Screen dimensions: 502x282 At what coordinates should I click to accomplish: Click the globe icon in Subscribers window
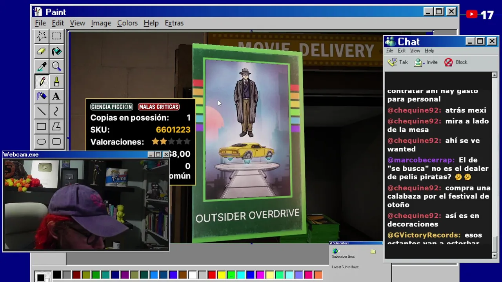(335, 251)
